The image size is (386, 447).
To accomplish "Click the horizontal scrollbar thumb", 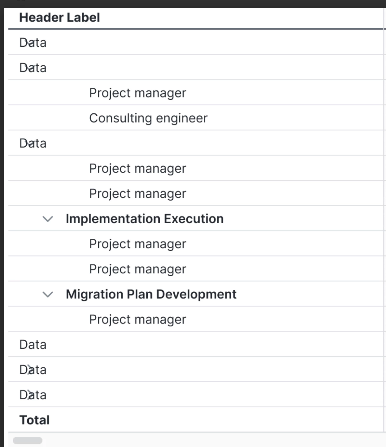I will (28, 441).
